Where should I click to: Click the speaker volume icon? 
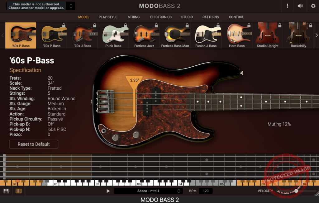(300, 6)
